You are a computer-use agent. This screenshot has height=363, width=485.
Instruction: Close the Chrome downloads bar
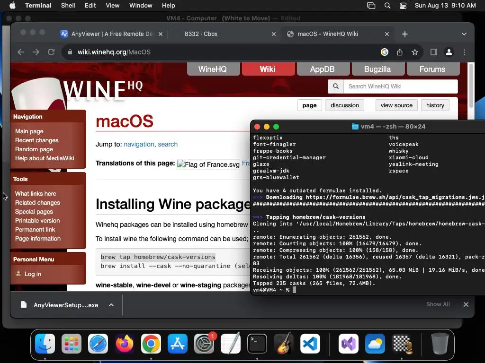click(x=466, y=304)
